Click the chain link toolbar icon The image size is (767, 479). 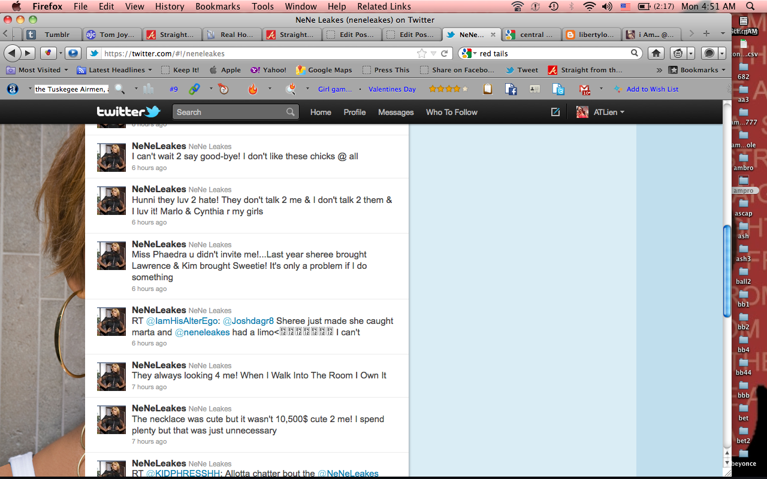click(195, 89)
